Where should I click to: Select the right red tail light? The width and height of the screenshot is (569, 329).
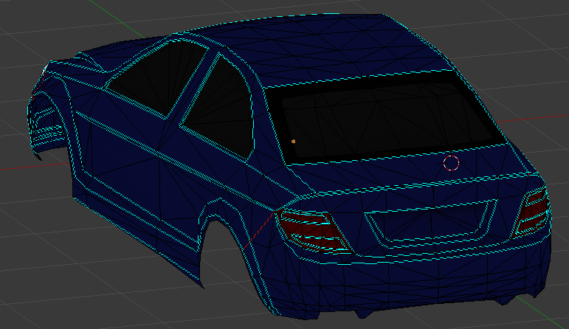click(x=533, y=213)
